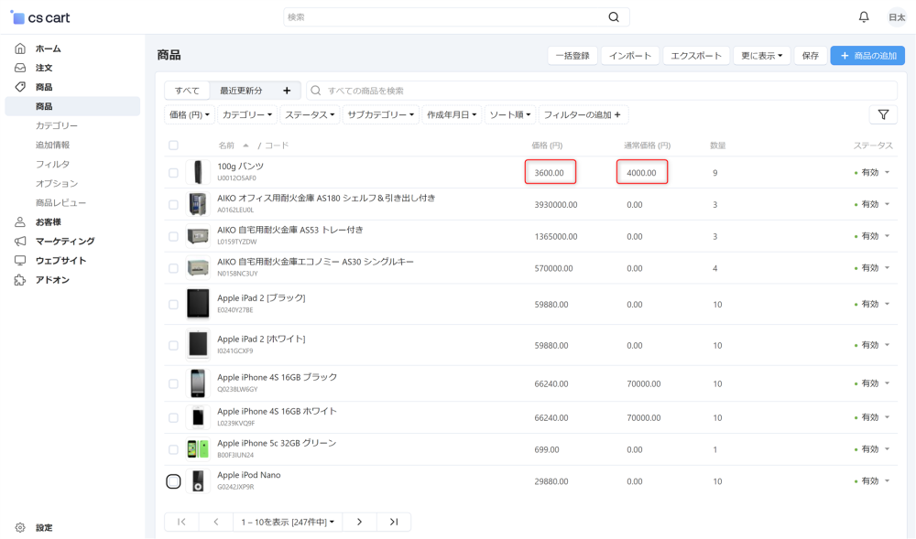
Task: Click the cs cart logo
Action: click(40, 17)
